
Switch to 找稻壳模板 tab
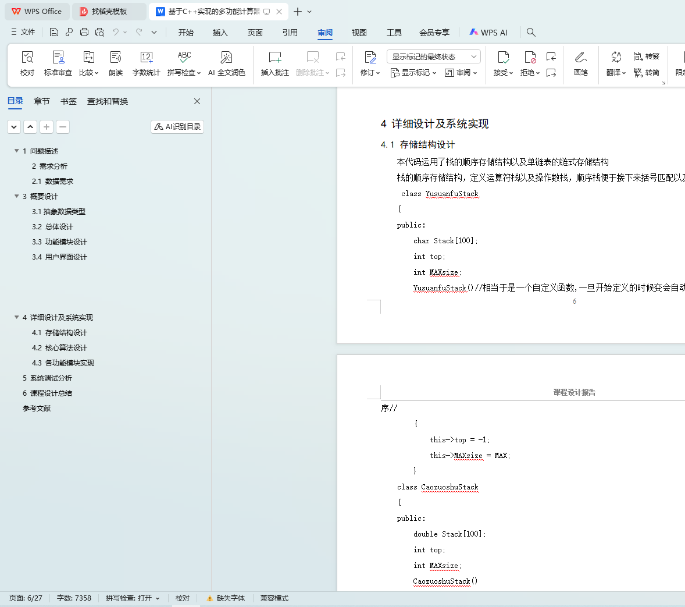click(109, 12)
